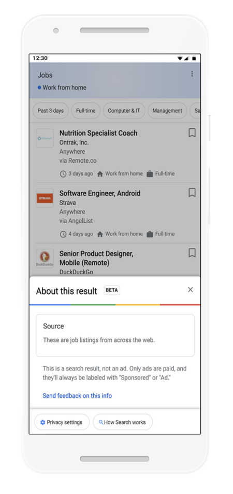
Task: Apply the Full-time filter chip
Action: click(86, 111)
